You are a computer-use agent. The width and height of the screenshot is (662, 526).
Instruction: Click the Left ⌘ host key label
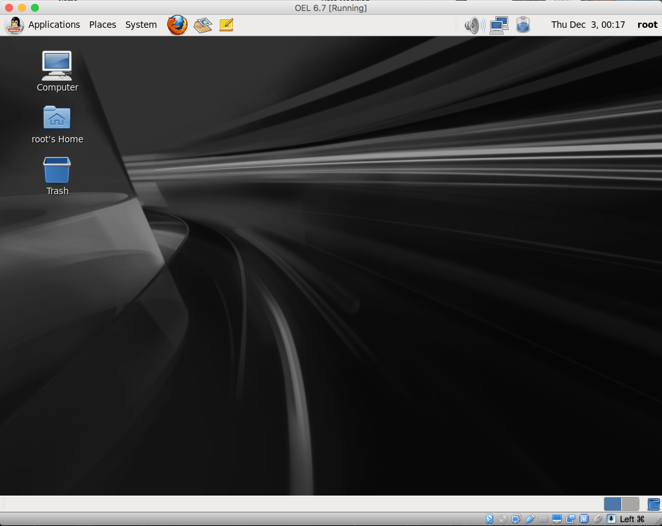tap(632, 520)
